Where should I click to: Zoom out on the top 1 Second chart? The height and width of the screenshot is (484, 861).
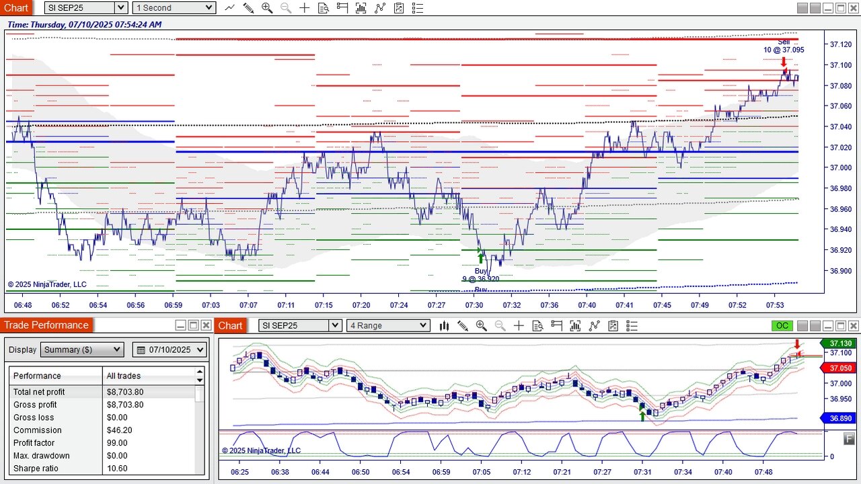[286, 8]
